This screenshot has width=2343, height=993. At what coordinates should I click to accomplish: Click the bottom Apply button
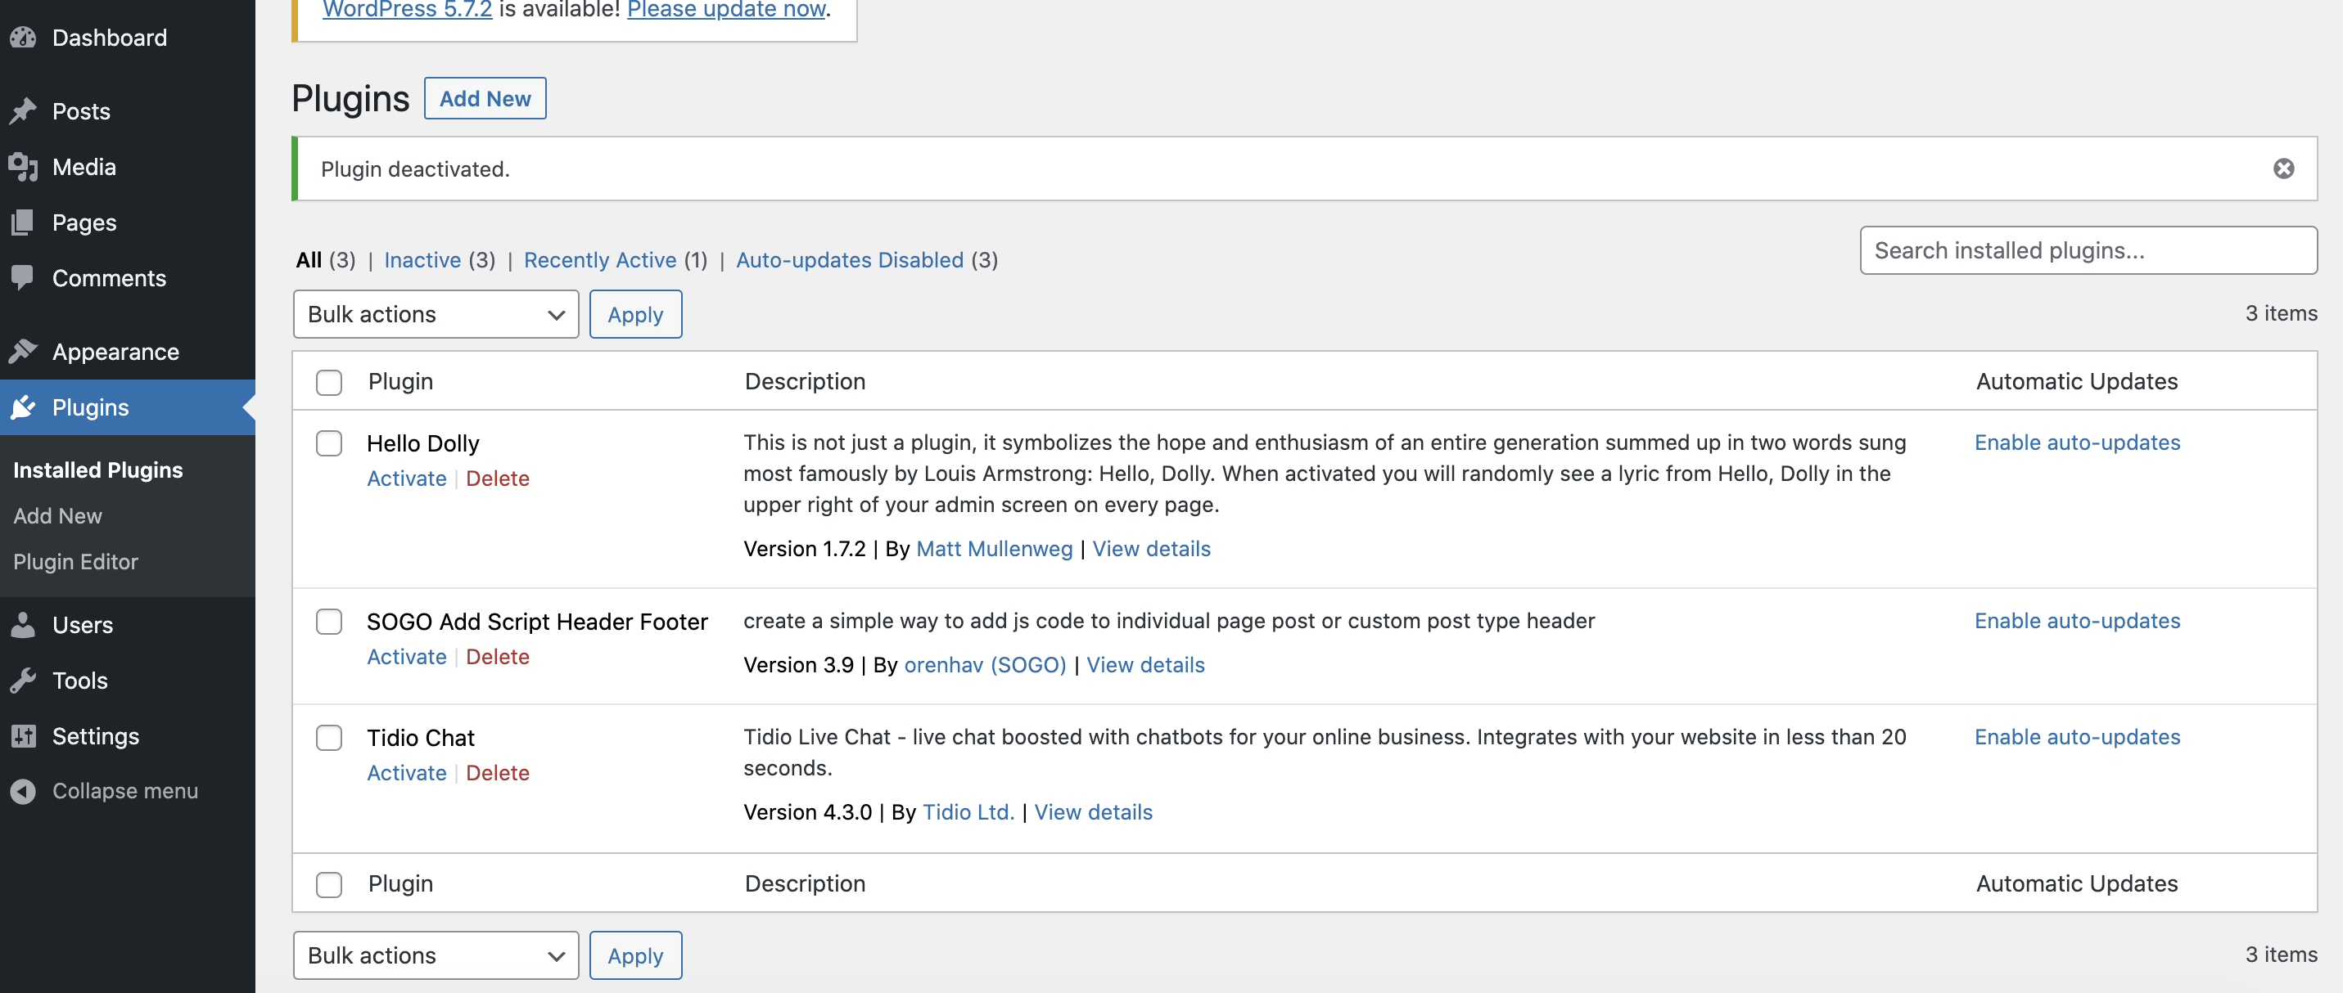[x=634, y=955]
